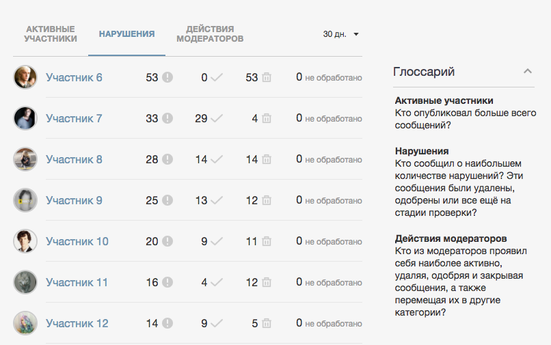
Task: Click the exclamation flag icon for Участник 6
Action: tap(167, 78)
